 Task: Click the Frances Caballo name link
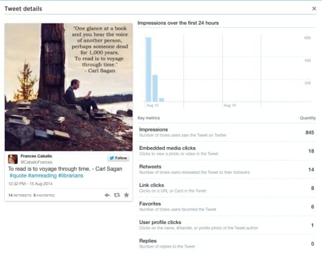point(36,156)
